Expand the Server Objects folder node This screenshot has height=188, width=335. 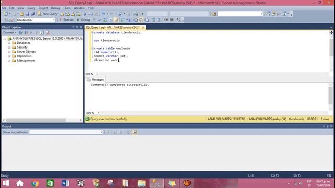click(9, 52)
